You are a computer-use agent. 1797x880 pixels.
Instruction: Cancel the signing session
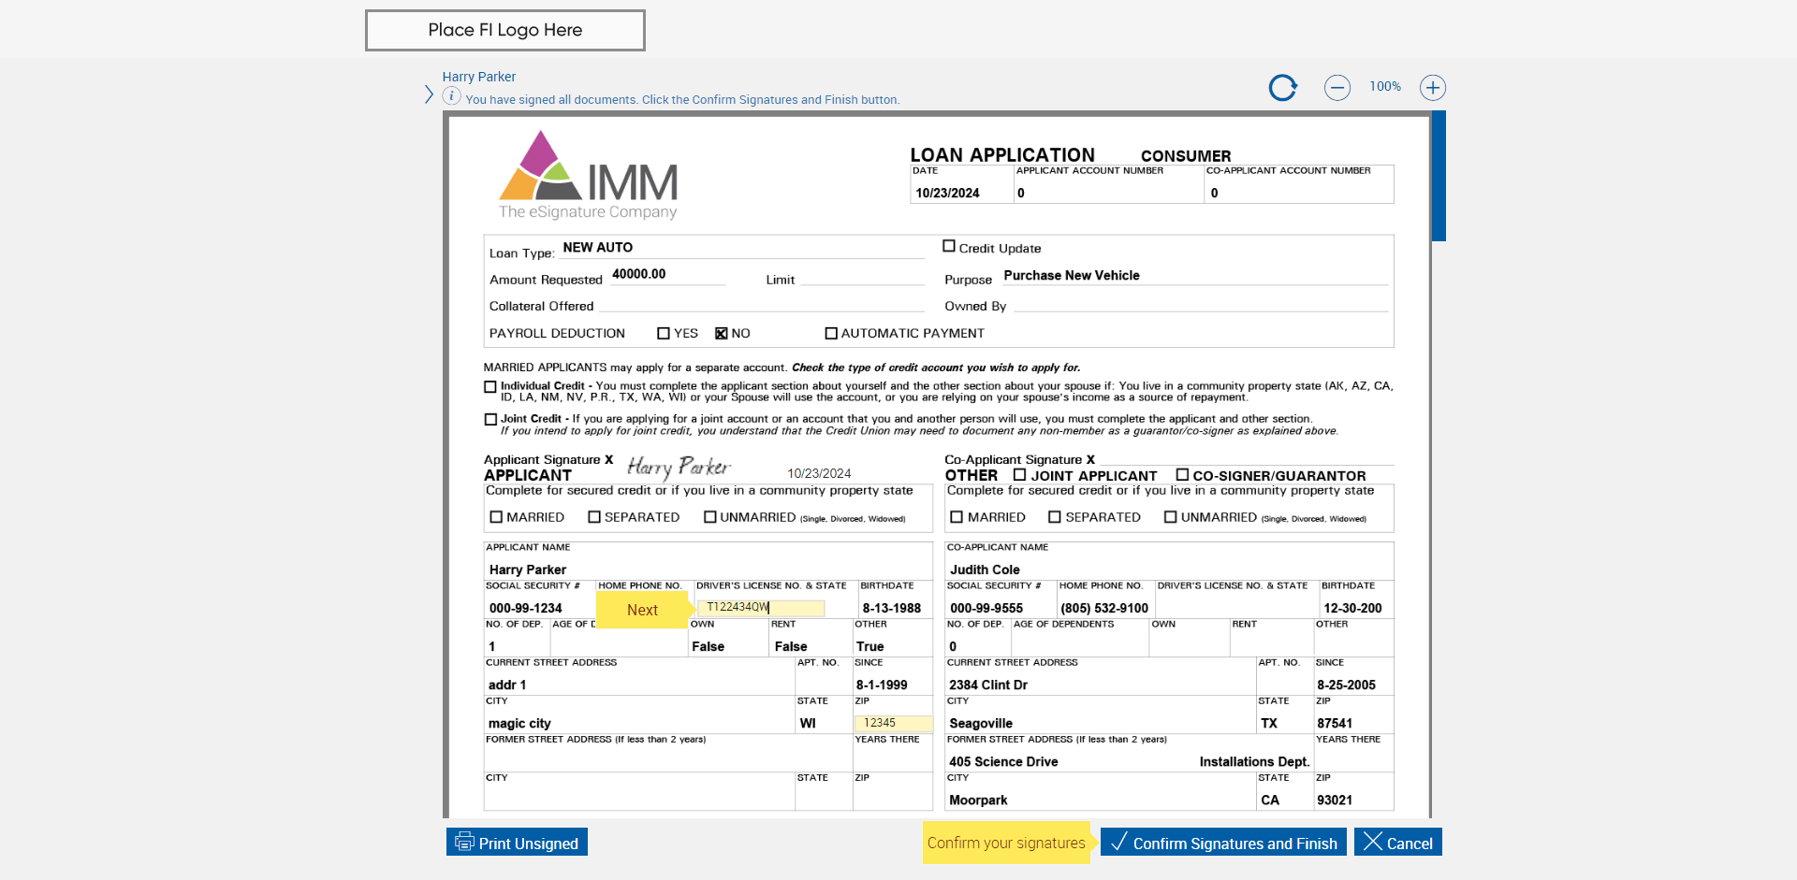pyautogui.click(x=1398, y=842)
